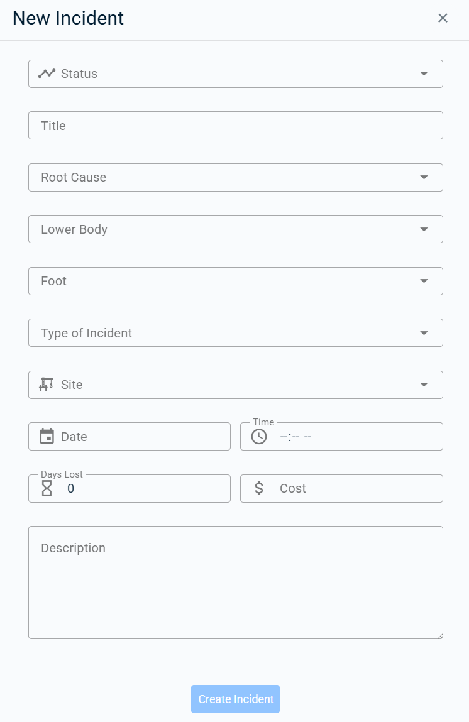The image size is (469, 722).
Task: Close the New Incident dialog
Action: point(443,18)
